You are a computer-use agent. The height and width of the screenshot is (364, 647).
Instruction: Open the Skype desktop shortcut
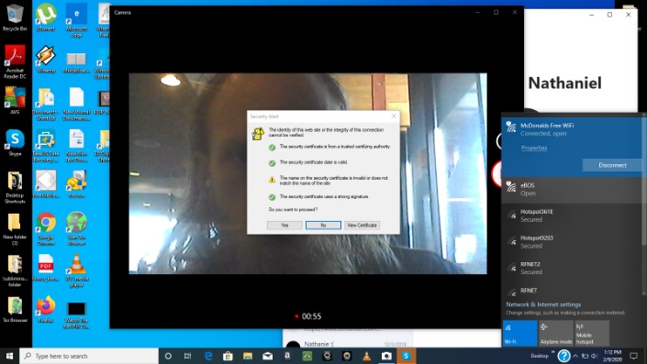[15, 143]
